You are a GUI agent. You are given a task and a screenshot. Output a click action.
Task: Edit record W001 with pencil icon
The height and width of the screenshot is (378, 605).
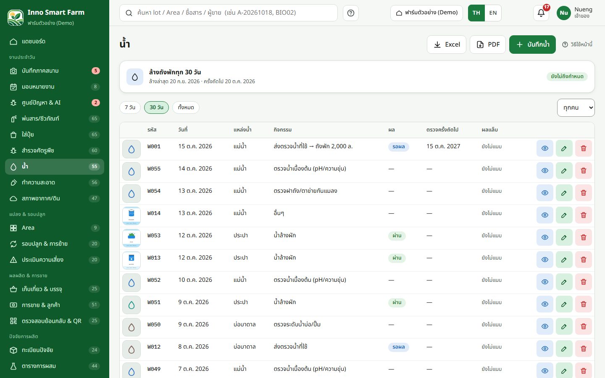(564, 148)
